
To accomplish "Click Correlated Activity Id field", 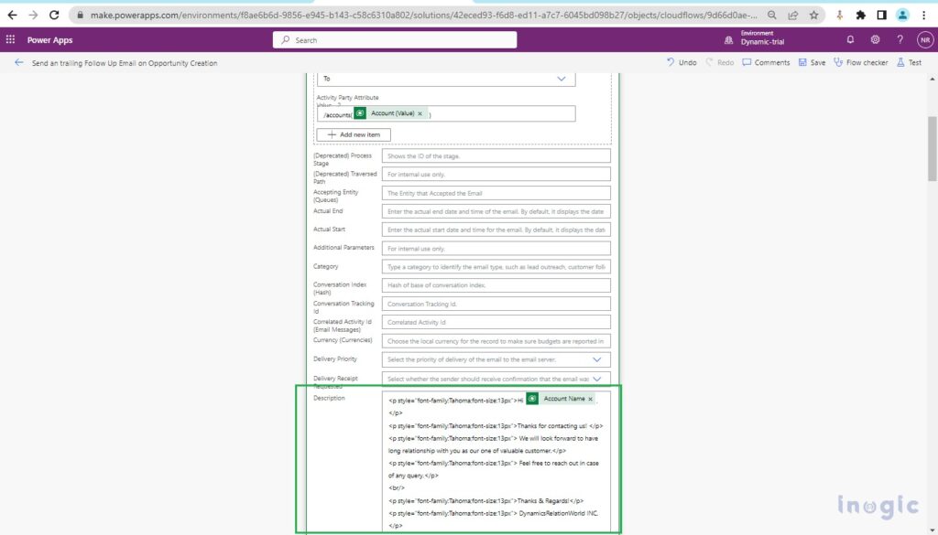I will coord(496,323).
